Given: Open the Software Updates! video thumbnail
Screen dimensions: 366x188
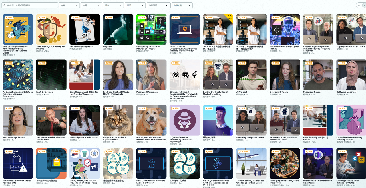Looking at the screenshot, I should pyautogui.click(x=351, y=75).
